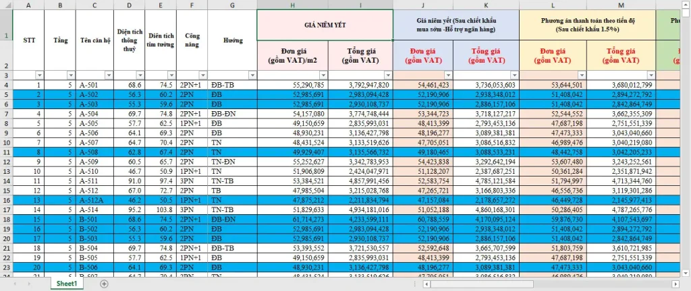Image resolution: width=691 pixels, height=291 pixels.
Task: Click the GIÁ NIÊM YẾT header cell
Action: [x=325, y=25]
